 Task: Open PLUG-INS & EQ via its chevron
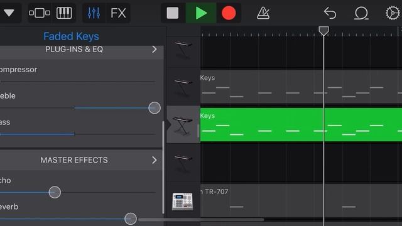click(155, 50)
